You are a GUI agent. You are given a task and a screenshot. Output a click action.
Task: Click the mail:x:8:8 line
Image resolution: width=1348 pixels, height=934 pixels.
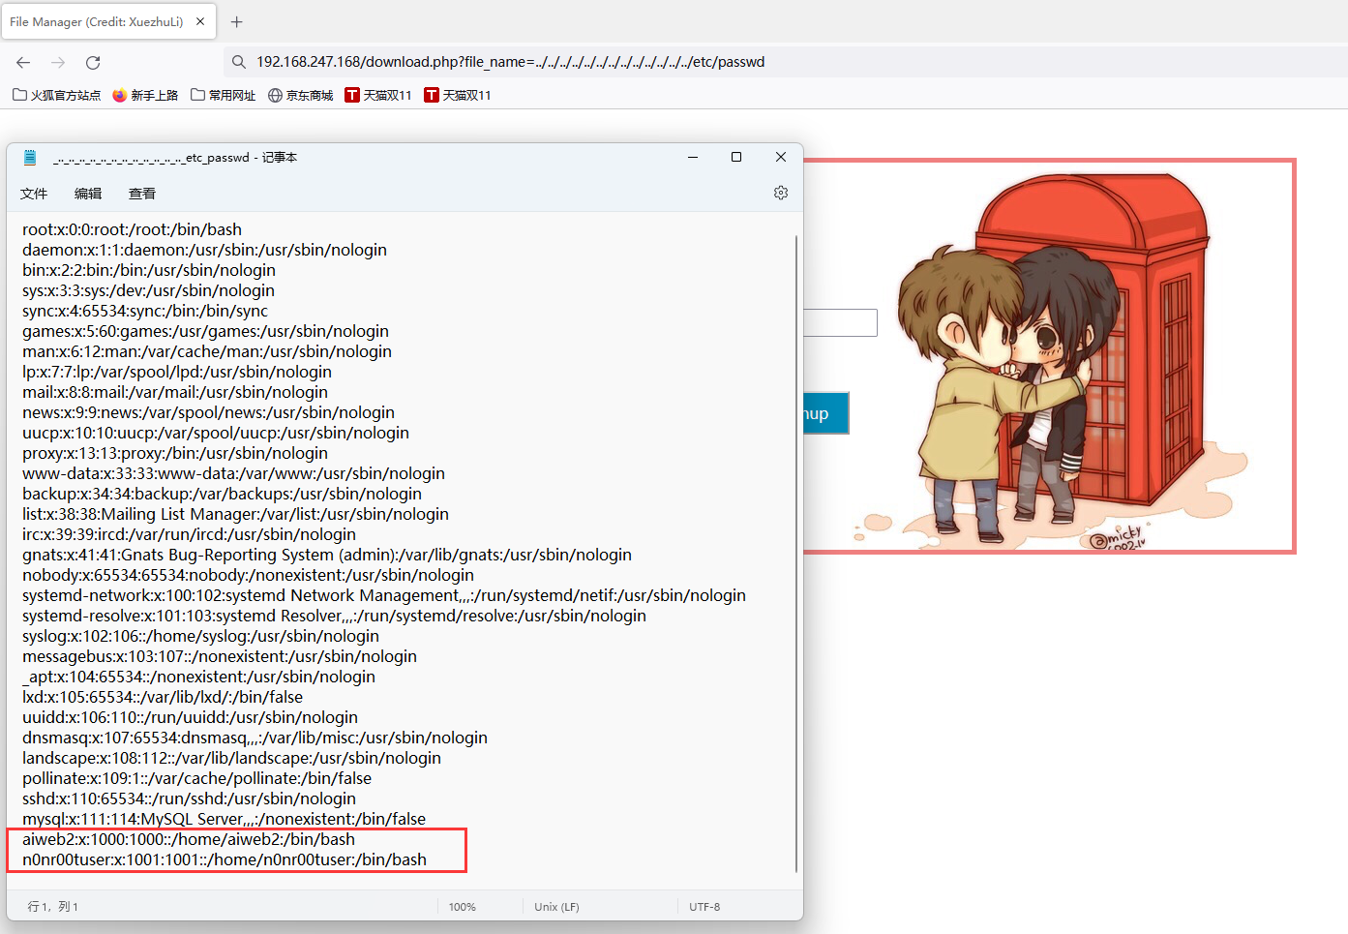click(175, 392)
